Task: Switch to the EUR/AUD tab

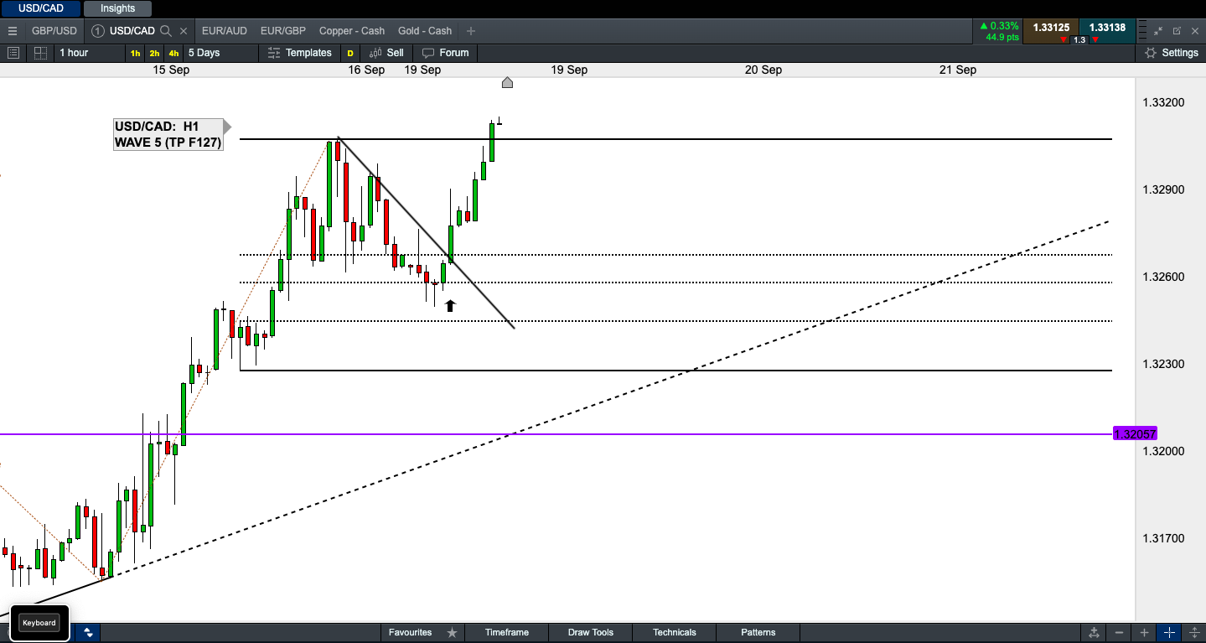Action: (x=224, y=31)
